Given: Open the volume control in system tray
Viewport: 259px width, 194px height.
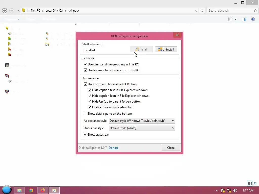Looking at the screenshot, I should (235, 190).
